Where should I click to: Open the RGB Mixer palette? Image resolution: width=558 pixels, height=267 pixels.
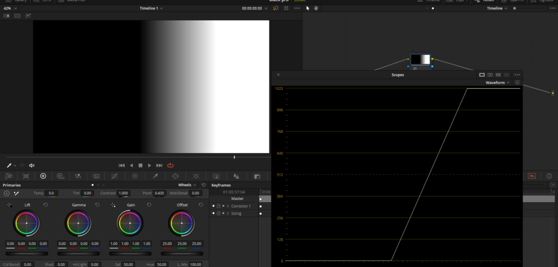pos(78,176)
